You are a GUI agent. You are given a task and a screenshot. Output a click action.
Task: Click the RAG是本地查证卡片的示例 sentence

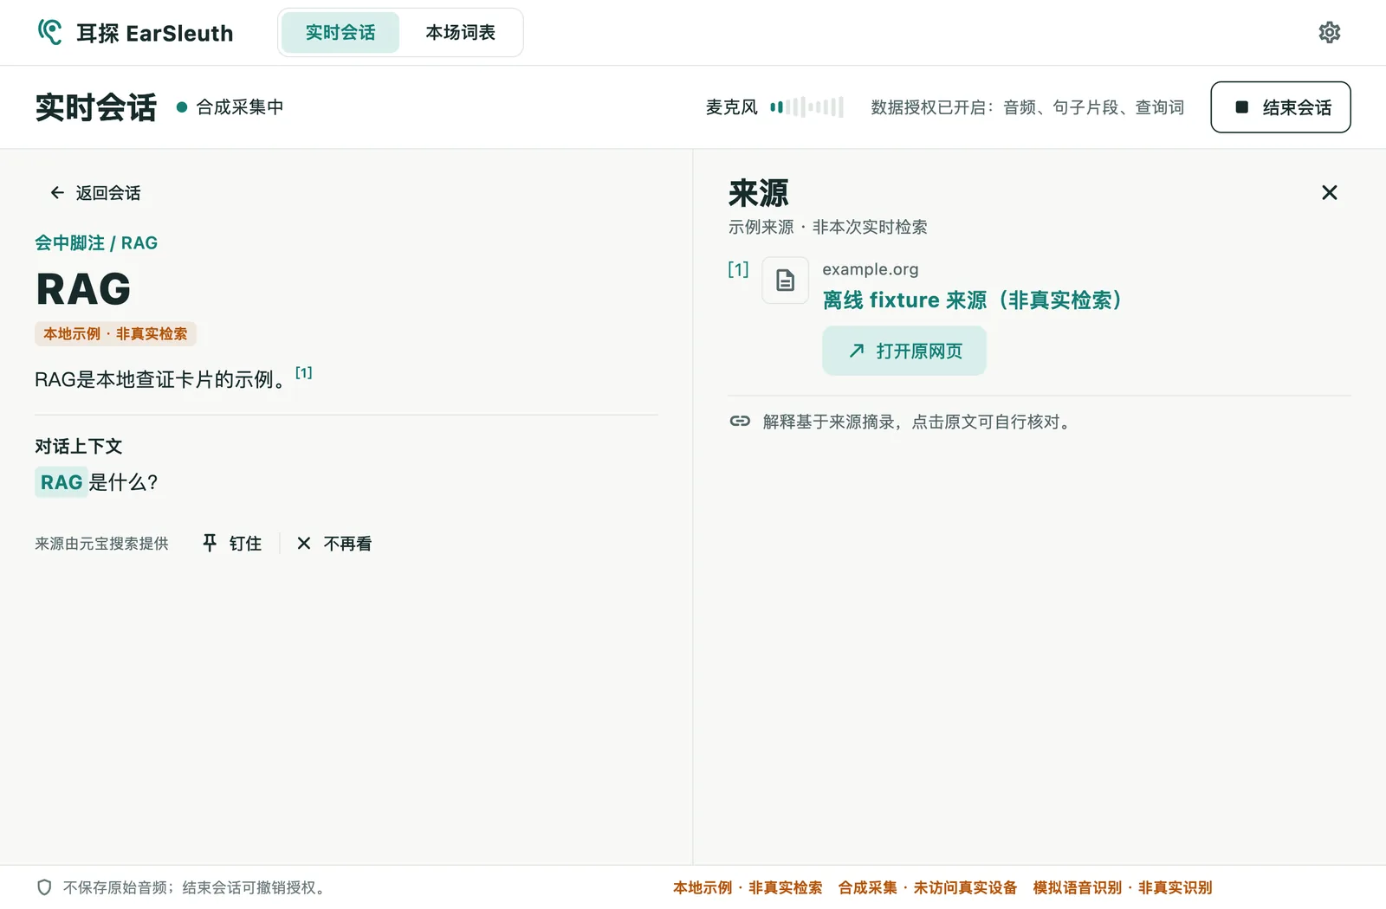tap(160, 380)
